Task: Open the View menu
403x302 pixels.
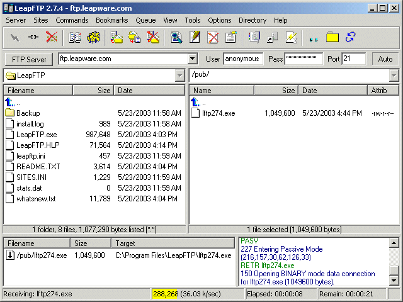Action: [x=170, y=20]
